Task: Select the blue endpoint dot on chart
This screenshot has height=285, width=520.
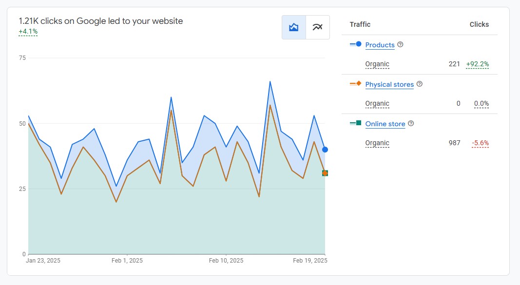Action: coord(325,150)
